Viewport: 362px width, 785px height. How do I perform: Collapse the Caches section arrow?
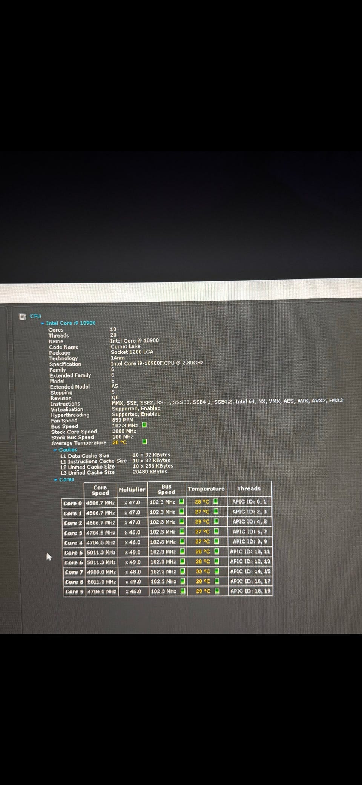(55, 450)
